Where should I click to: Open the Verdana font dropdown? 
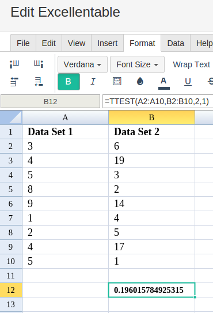tap(82, 64)
